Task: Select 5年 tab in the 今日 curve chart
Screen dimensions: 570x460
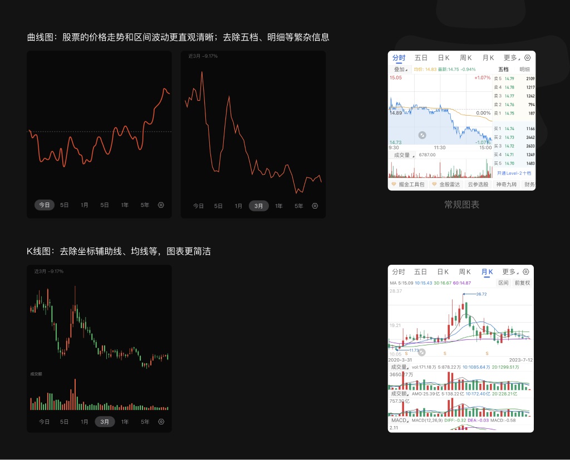Action: pyautogui.click(x=145, y=205)
